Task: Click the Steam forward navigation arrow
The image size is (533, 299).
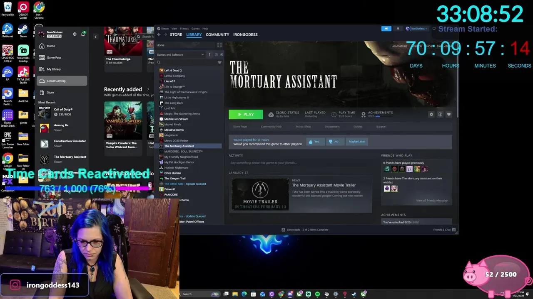Action: (x=164, y=34)
